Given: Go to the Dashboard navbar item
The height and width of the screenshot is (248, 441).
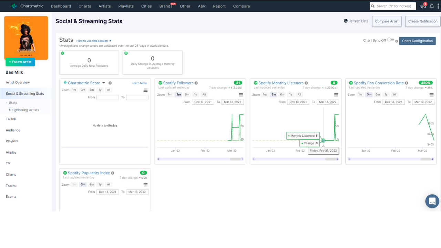Looking at the screenshot, I should [61, 6].
